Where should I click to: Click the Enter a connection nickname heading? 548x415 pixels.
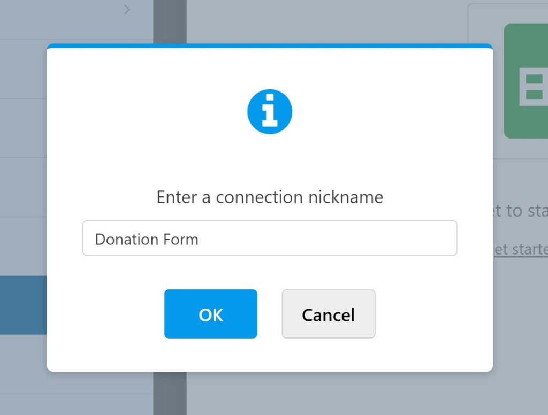point(270,197)
